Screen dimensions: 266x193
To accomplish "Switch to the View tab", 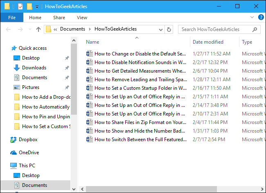I will coord(82,18).
